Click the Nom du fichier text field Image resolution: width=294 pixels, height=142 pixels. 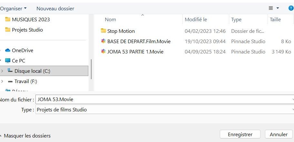tap(165, 99)
